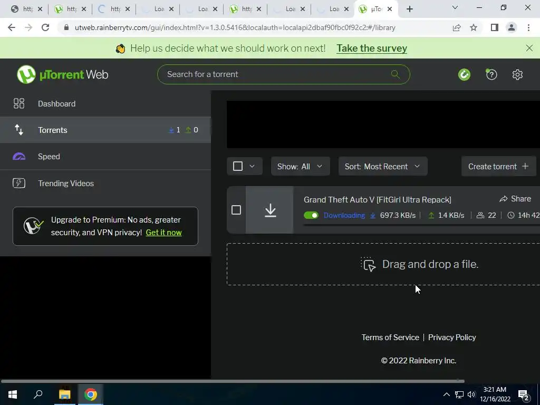The image size is (540, 405).
Task: Click the browser back arrow
Action: click(x=12, y=27)
